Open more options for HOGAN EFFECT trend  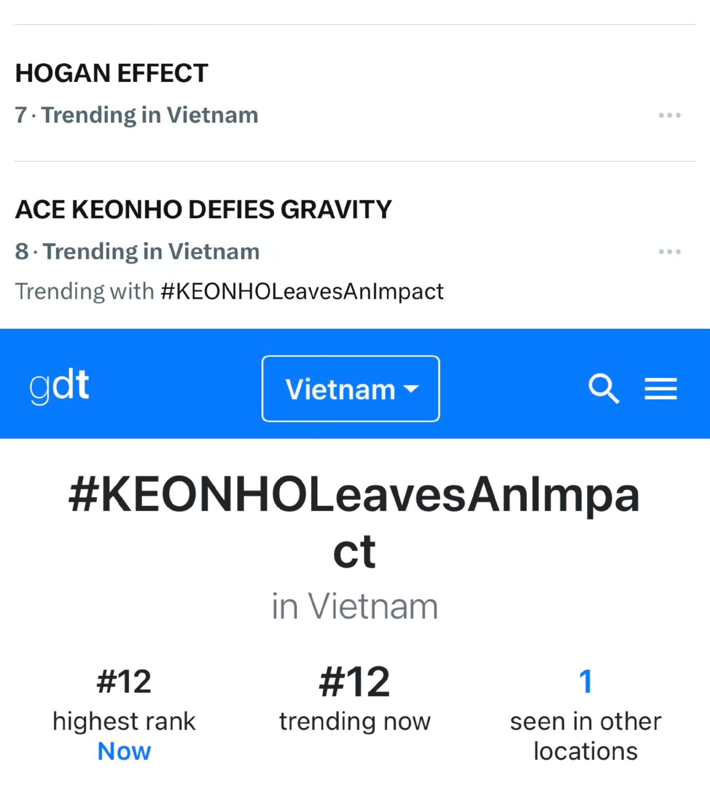[670, 115]
